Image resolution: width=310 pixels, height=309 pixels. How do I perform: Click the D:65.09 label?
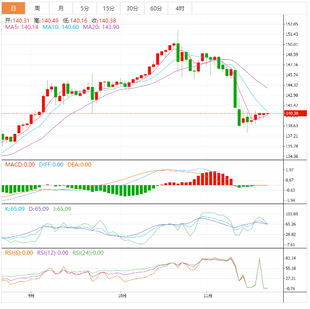click(x=39, y=209)
